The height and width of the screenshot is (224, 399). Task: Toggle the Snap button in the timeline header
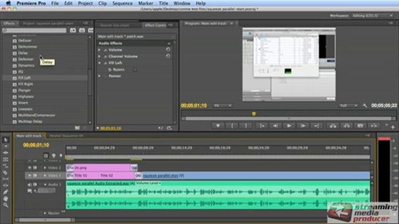point(46,156)
